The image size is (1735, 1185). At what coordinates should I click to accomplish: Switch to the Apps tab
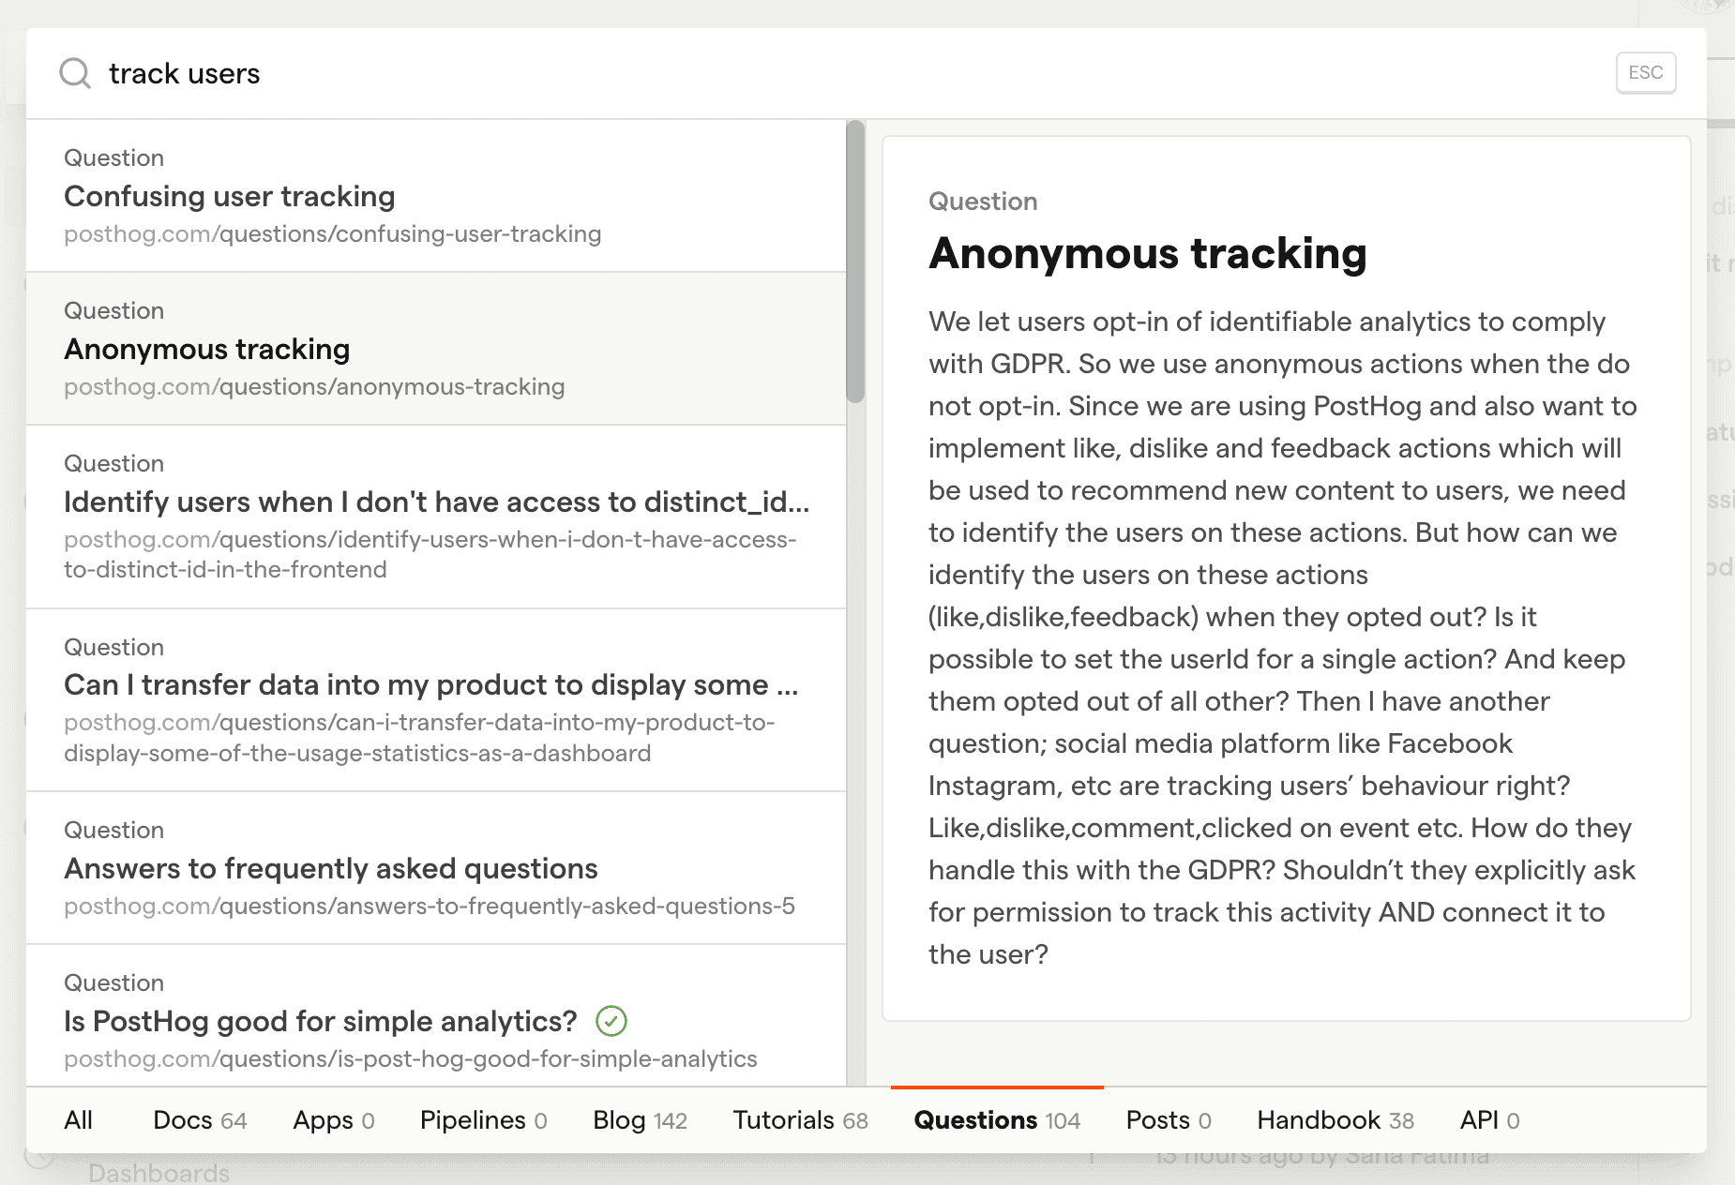click(x=334, y=1120)
